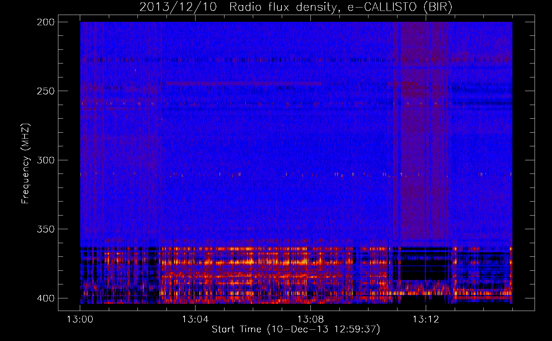The width and height of the screenshot is (552, 341).
Task: Click the 200 frequency tick label
Action: [x=45, y=22]
